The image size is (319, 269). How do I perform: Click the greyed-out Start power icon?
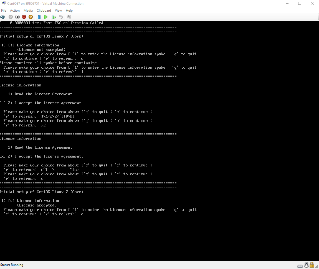pos(11,17)
